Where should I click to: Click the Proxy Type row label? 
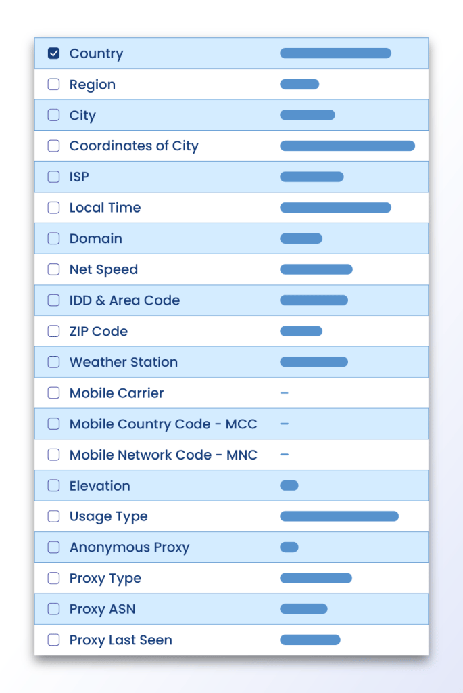tap(105, 579)
